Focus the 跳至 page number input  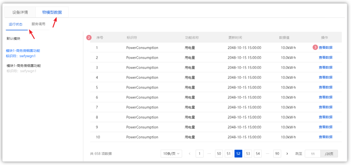(313, 154)
